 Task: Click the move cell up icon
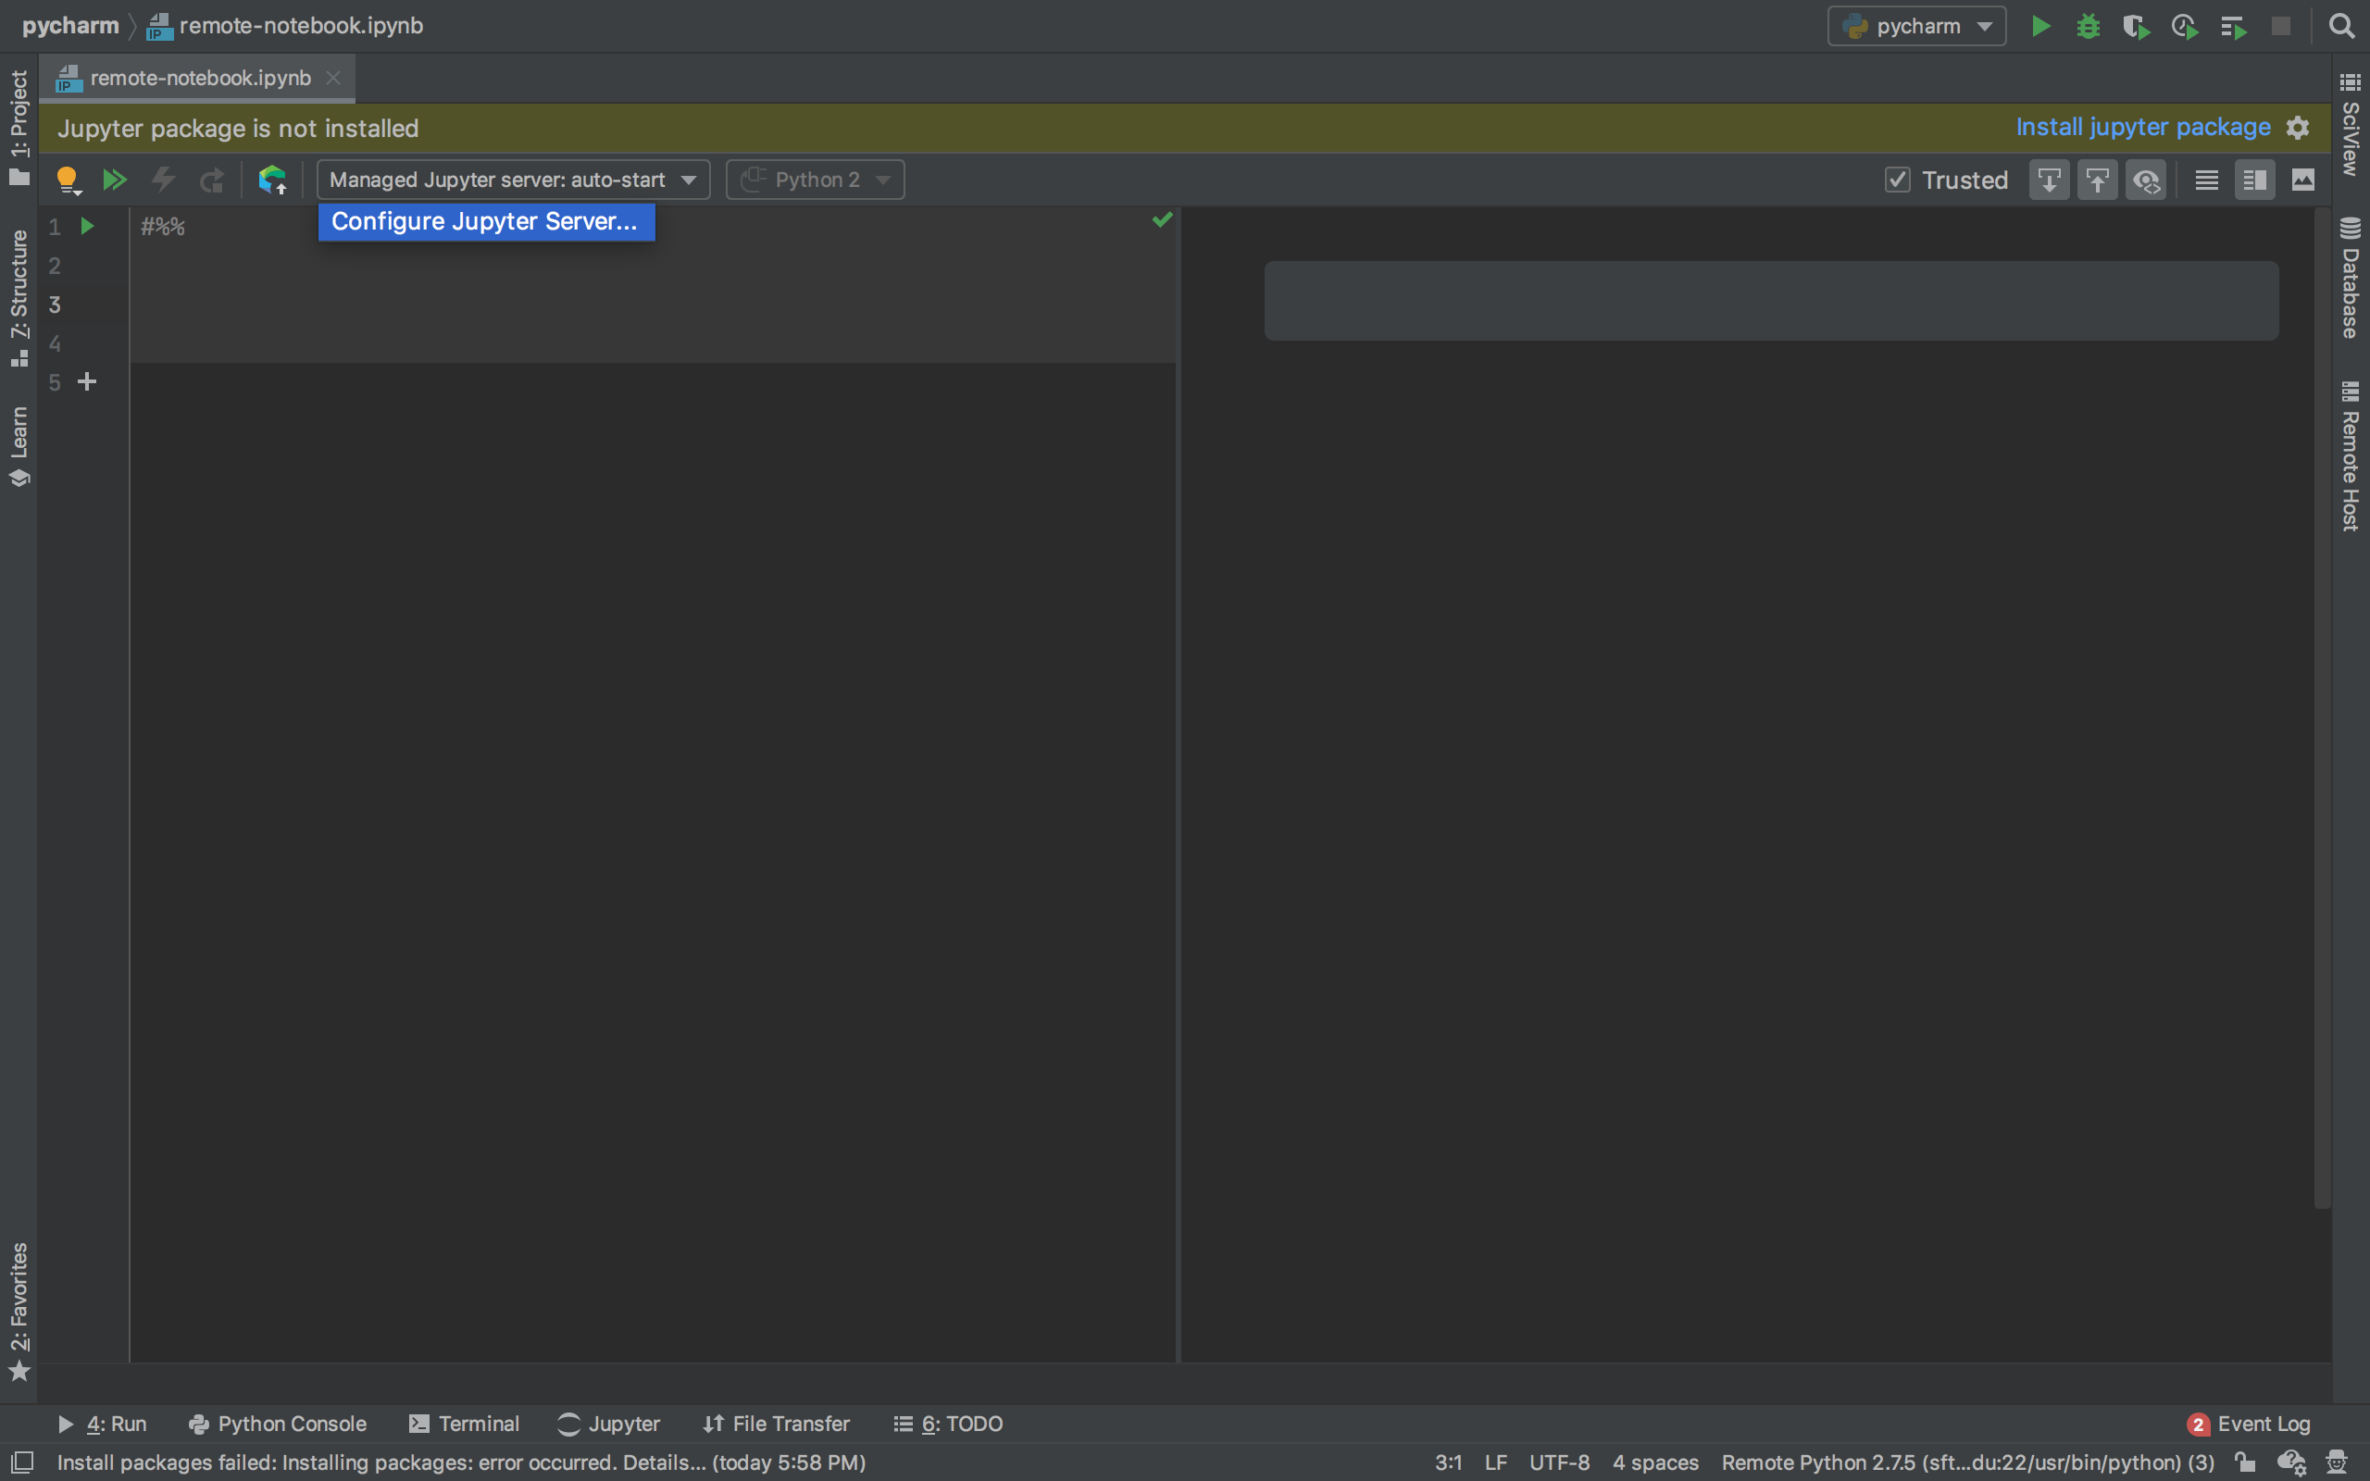click(x=2097, y=180)
